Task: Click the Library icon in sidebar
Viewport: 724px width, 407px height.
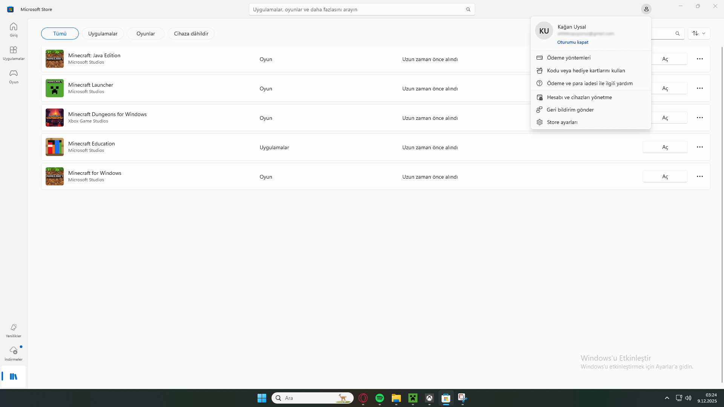Action: (14, 376)
